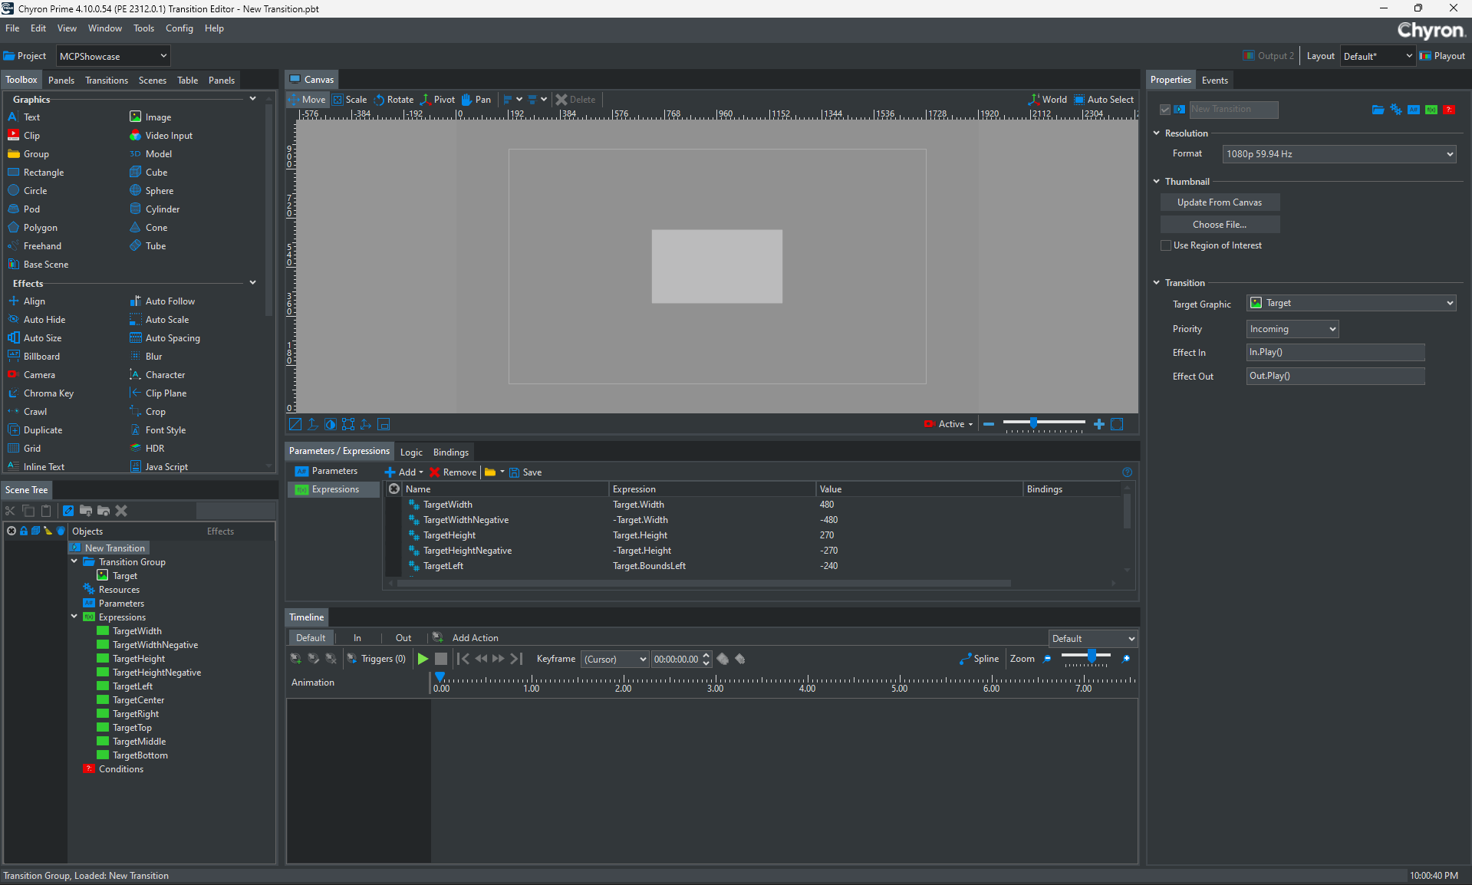Open the Priority Incoming dropdown
The height and width of the screenshot is (885, 1472).
click(x=1293, y=329)
